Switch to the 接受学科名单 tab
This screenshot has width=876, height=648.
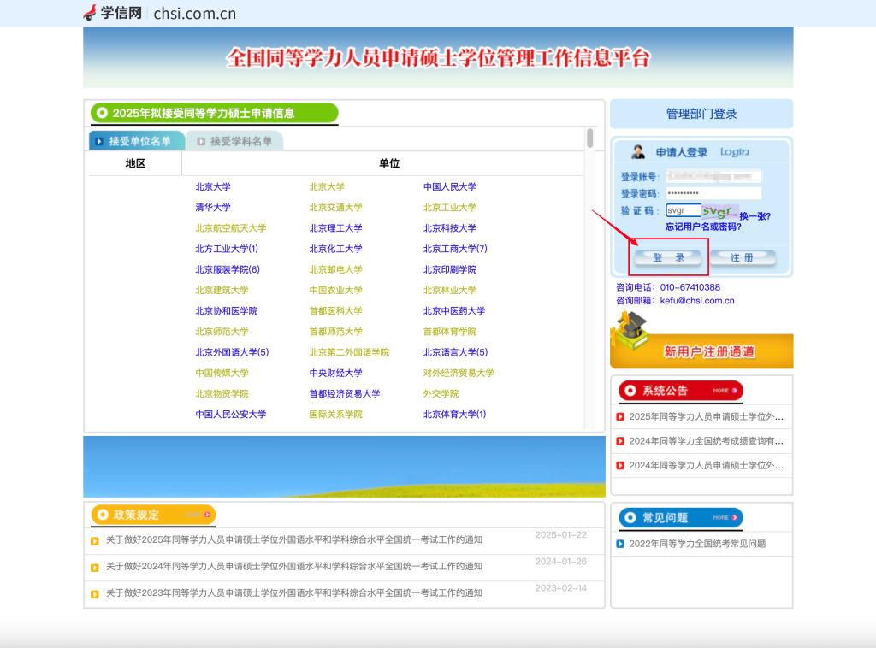click(x=234, y=141)
